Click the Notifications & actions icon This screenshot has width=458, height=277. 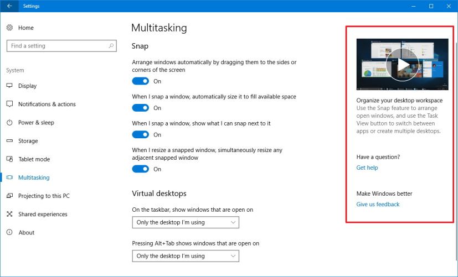[x=9, y=104]
